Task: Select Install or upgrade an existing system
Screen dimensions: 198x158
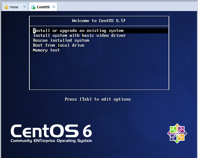Action: click(x=99, y=31)
